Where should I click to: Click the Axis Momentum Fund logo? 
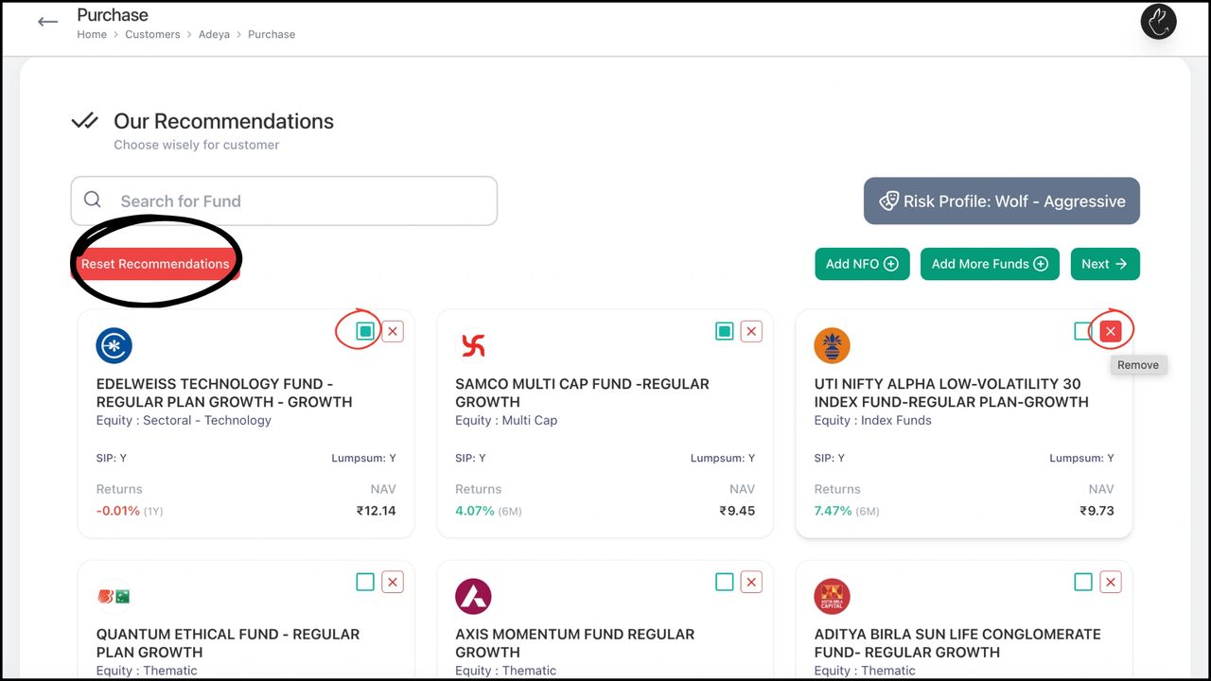tap(473, 597)
